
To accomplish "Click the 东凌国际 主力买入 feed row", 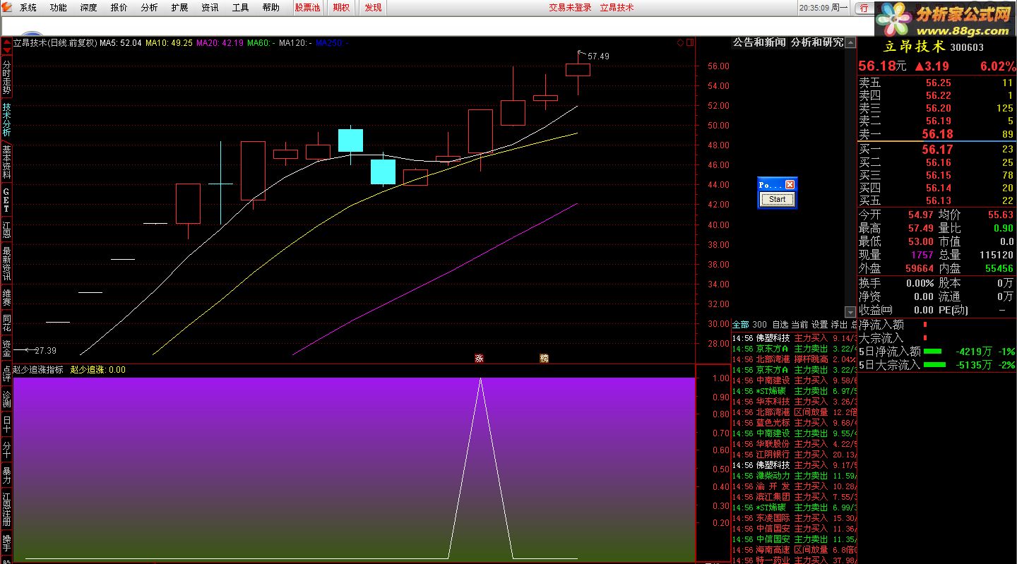I will (x=794, y=518).
